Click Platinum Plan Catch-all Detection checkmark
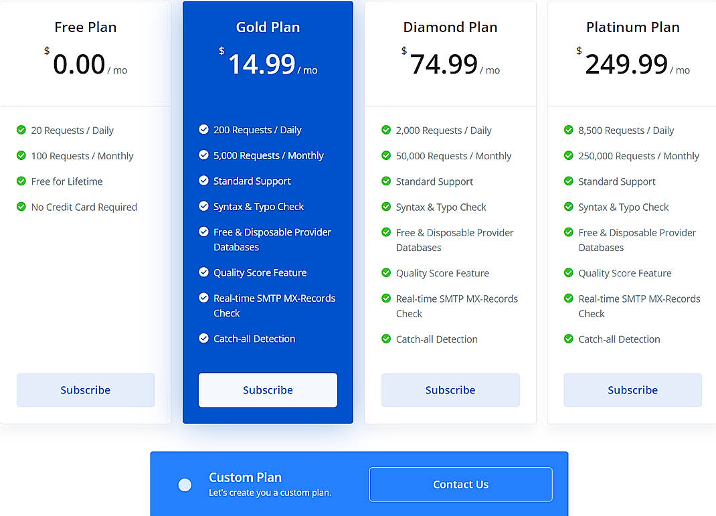Screen dimensions: 716x516 click(569, 339)
